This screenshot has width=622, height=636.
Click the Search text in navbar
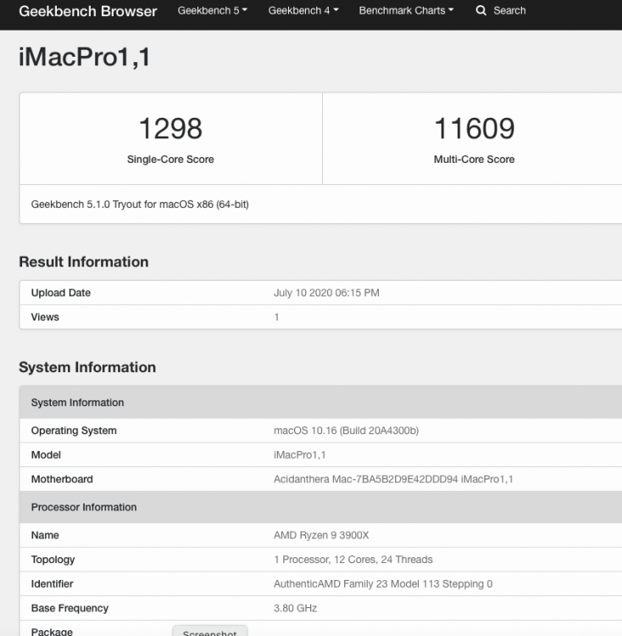(509, 10)
